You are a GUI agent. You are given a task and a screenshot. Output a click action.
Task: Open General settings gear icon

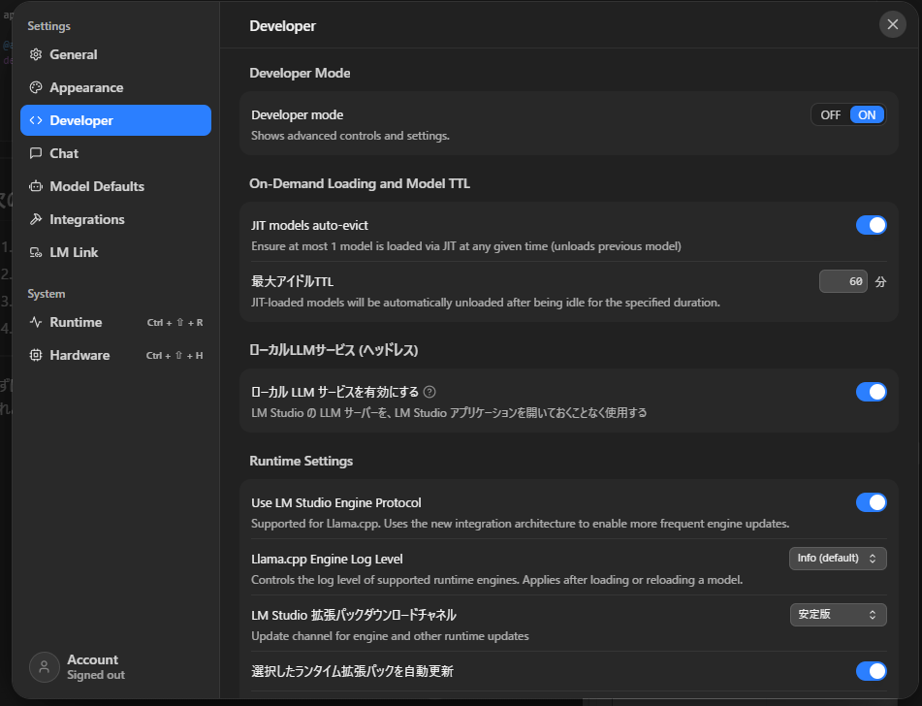pos(36,54)
